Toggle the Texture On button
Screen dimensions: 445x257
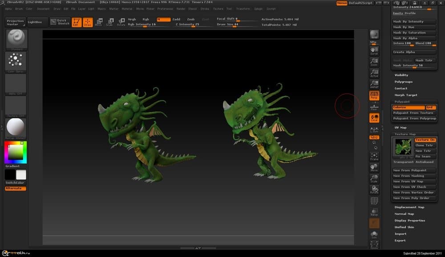pos(425,140)
